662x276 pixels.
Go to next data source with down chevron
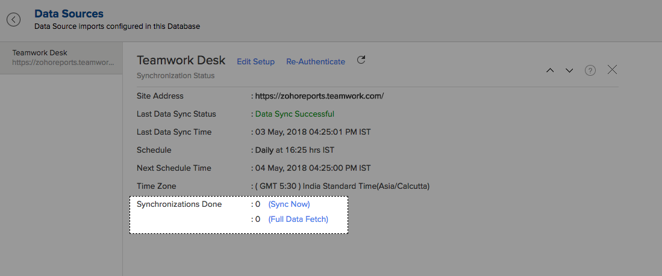coord(569,70)
